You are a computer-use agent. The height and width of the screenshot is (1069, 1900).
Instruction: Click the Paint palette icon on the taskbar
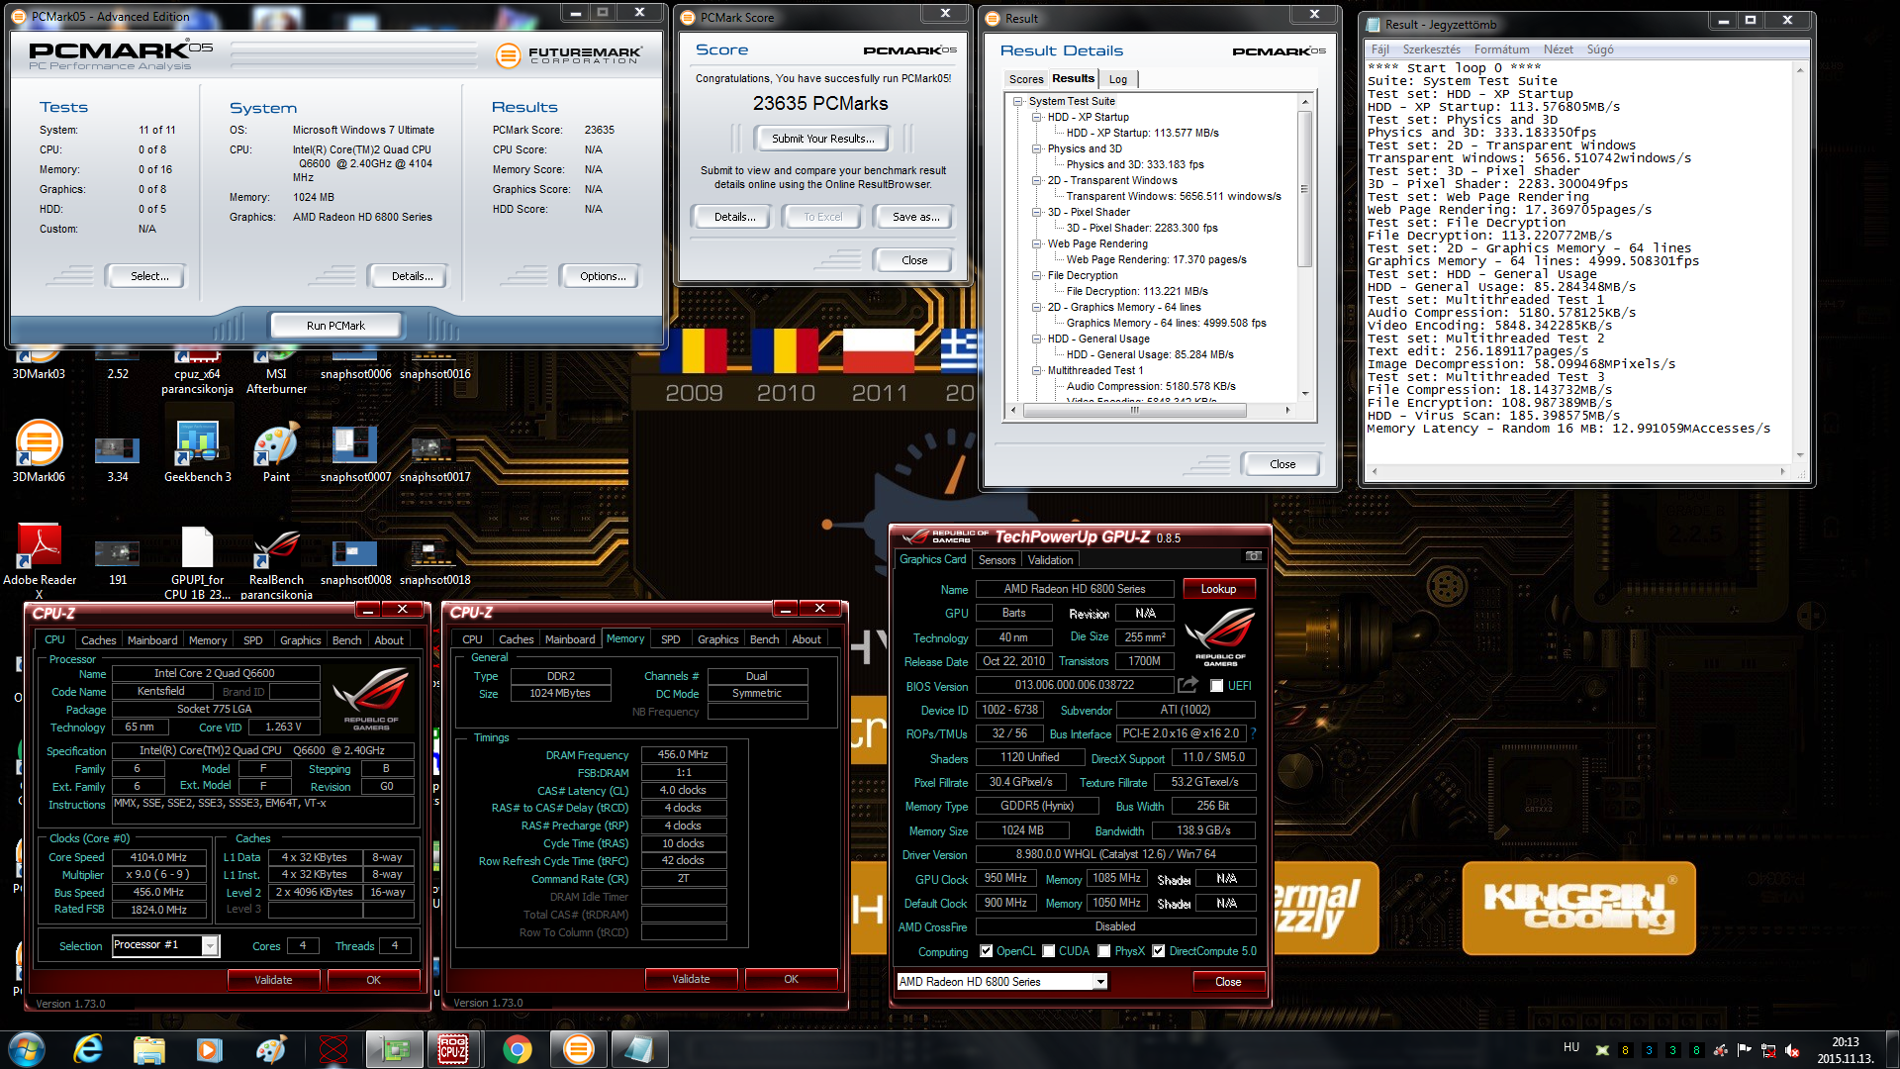click(270, 1049)
